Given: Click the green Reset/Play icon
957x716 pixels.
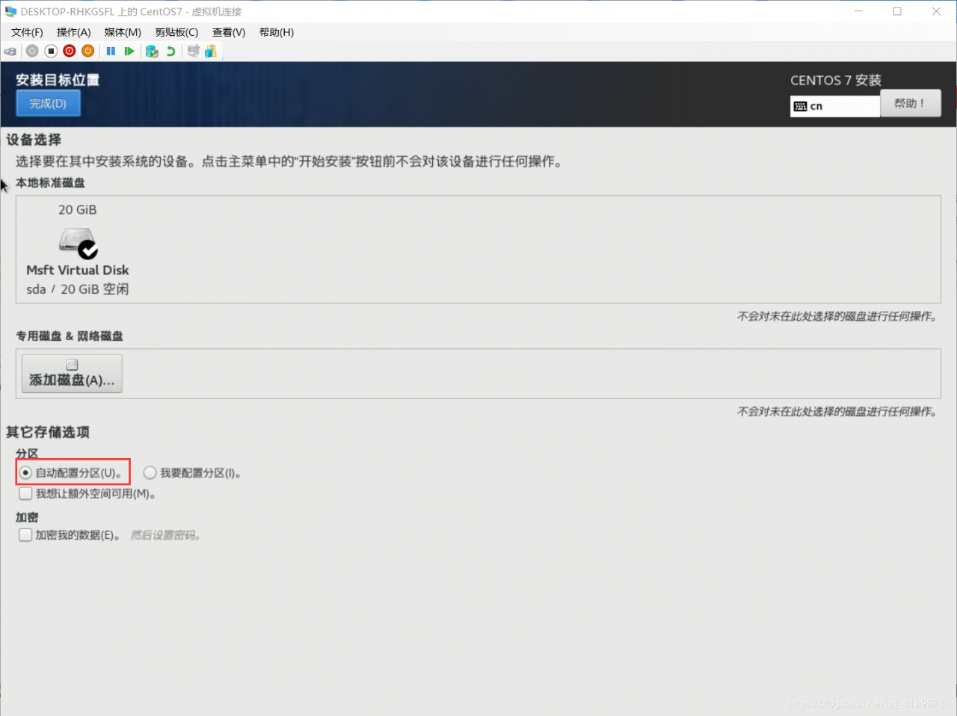Looking at the screenshot, I should point(129,51).
